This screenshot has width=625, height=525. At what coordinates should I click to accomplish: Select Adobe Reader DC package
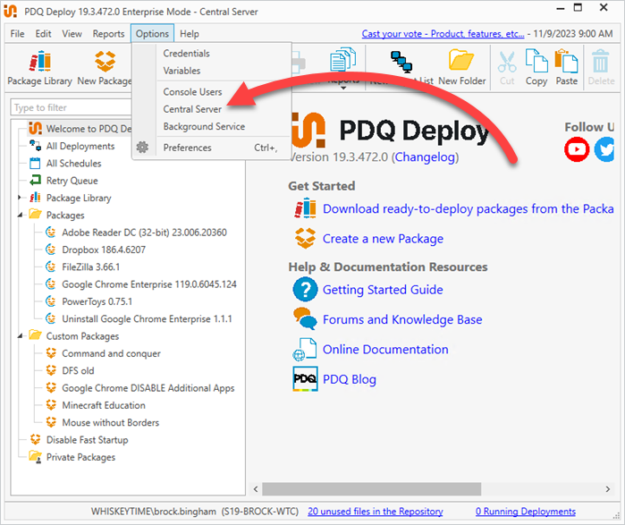click(x=144, y=233)
